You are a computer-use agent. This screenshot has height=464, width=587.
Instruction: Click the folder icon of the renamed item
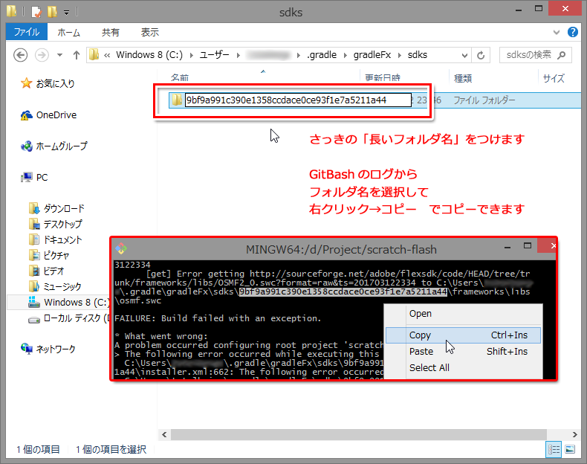(x=177, y=100)
